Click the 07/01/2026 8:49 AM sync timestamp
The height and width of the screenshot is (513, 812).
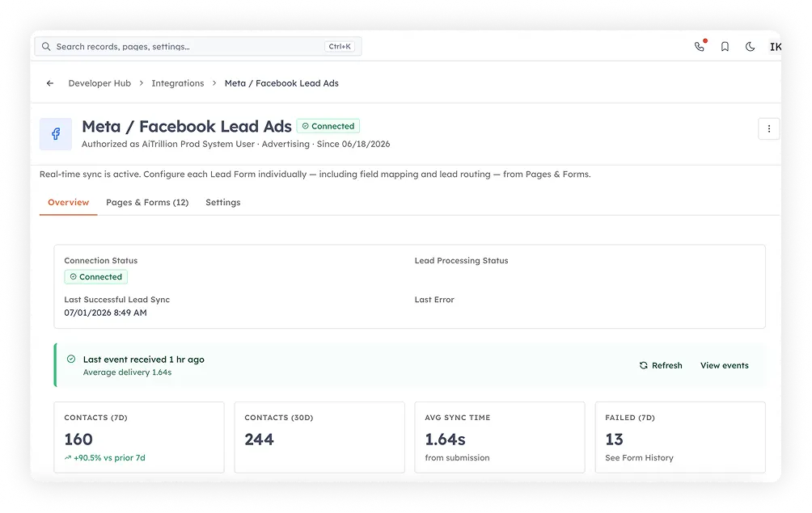click(x=105, y=313)
